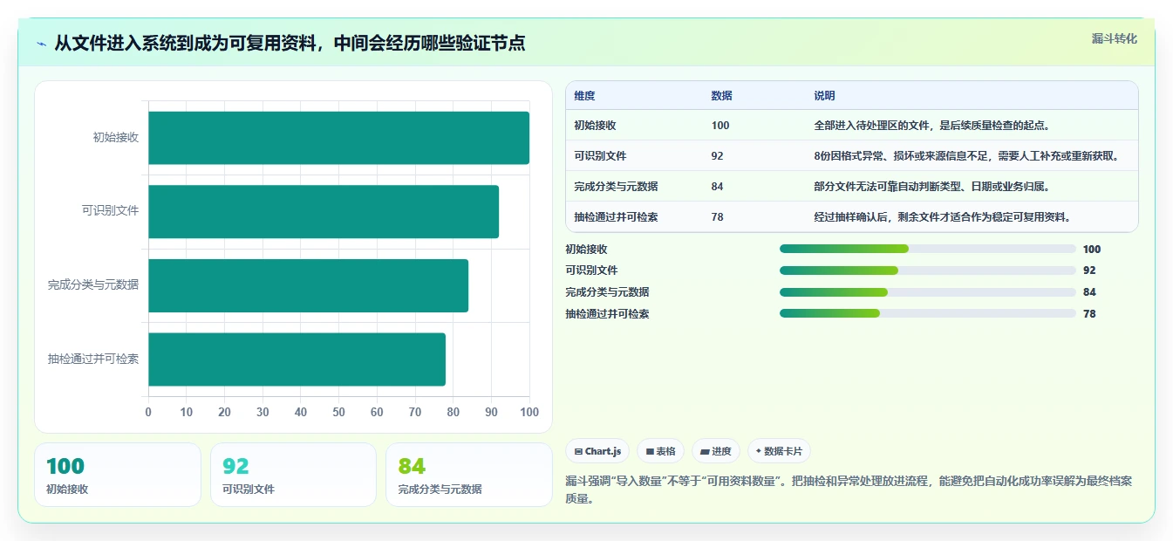Click the 初始接收 progress bar track
The image size is (1173, 541).
click(x=927, y=249)
